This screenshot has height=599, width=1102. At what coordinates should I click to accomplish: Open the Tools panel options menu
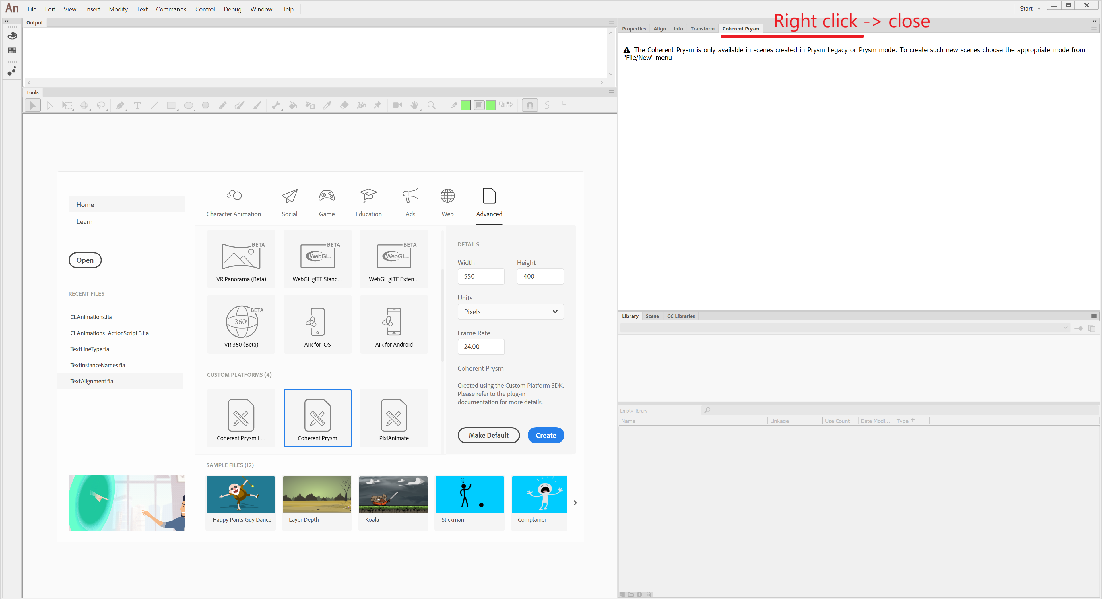tap(611, 92)
